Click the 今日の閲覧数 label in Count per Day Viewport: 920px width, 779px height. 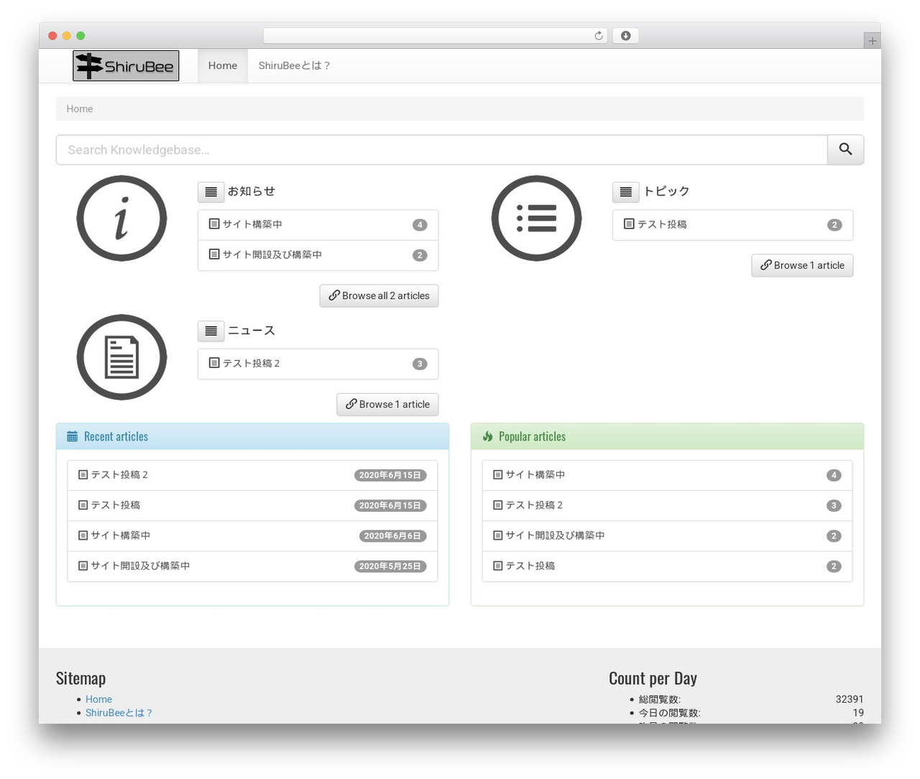(669, 713)
